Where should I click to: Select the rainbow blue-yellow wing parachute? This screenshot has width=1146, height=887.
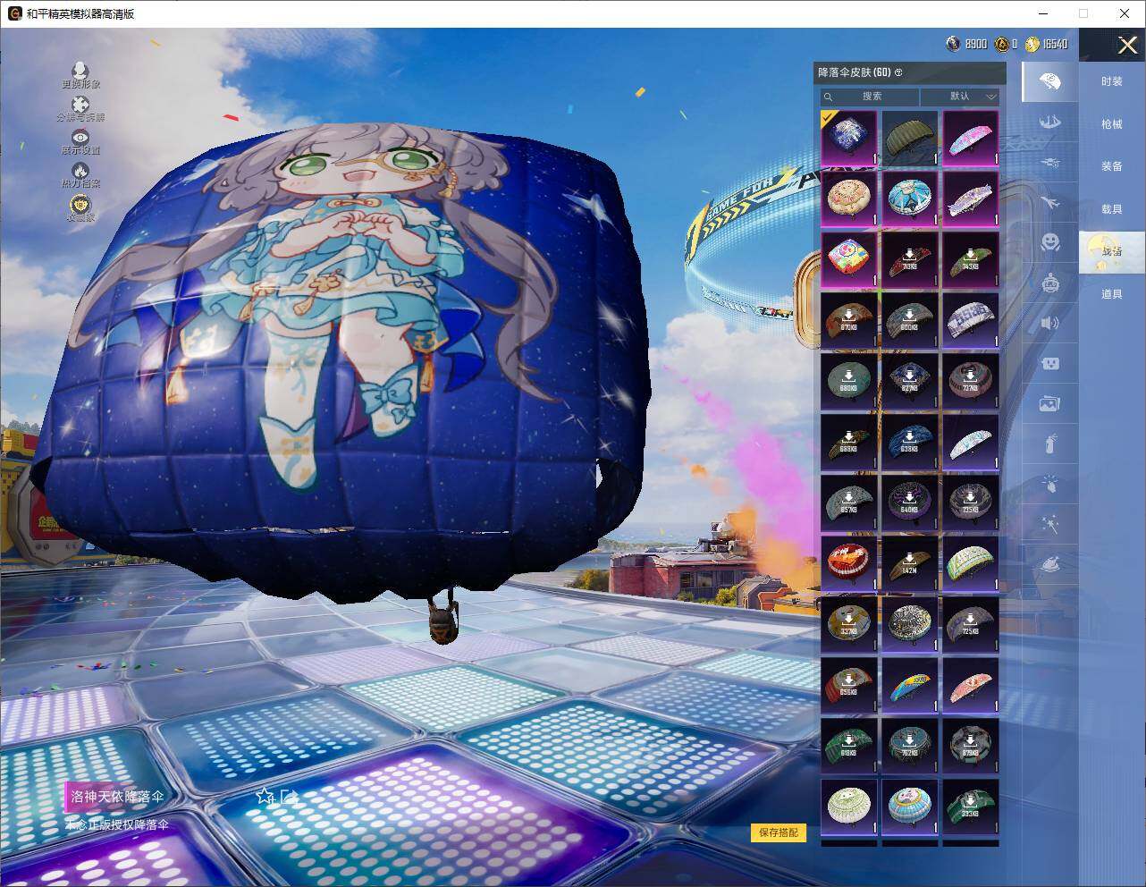pyautogui.click(x=910, y=685)
